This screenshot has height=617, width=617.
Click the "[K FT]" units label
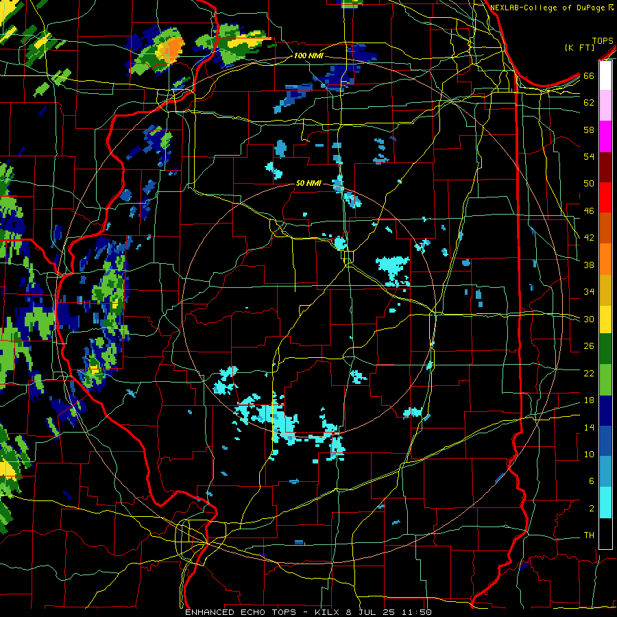[x=579, y=48]
